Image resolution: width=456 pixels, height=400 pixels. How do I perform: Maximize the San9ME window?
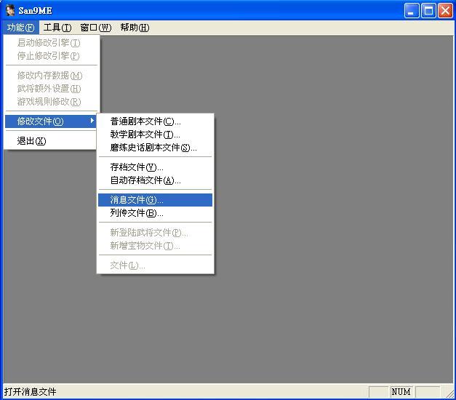pos(428,11)
